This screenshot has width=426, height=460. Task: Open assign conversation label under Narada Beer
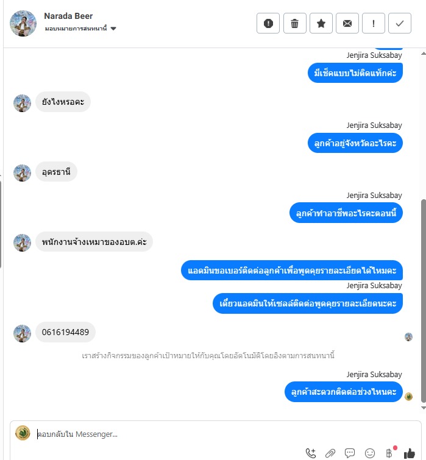(x=76, y=29)
